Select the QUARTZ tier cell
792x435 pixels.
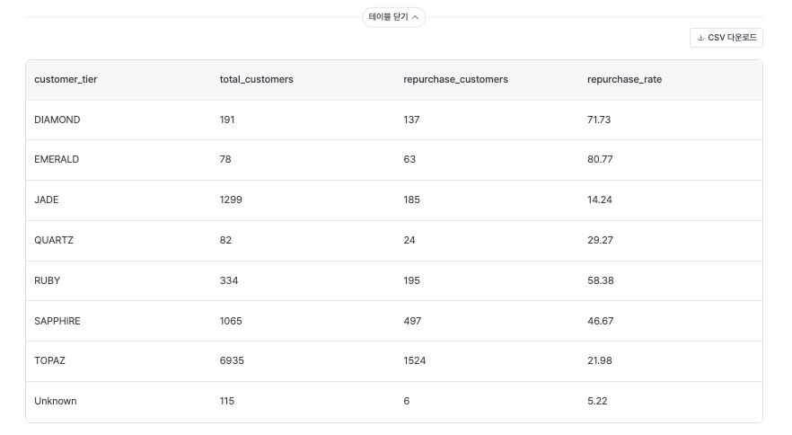coord(54,241)
